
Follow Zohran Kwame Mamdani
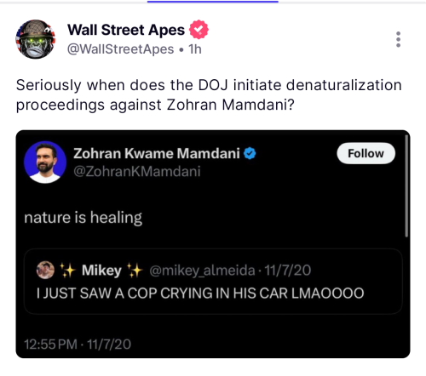coord(366,153)
